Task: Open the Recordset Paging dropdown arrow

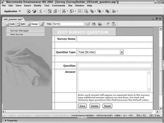Action: (x=68, y=11)
